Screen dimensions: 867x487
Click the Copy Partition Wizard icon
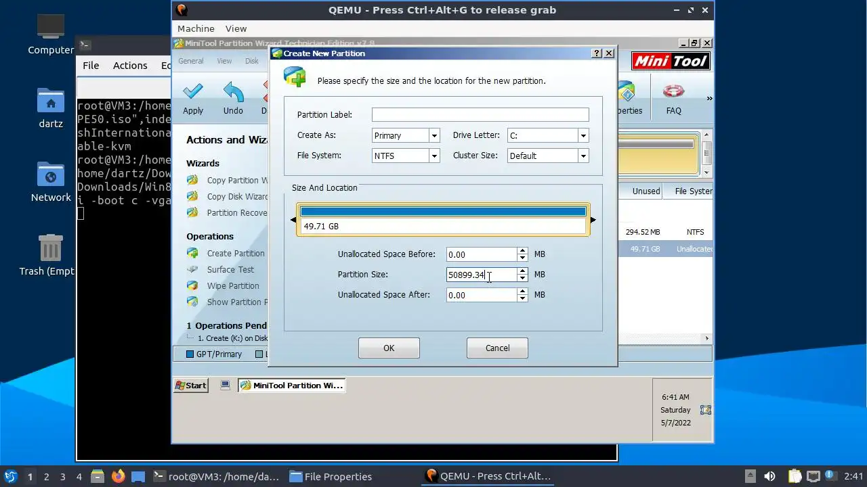(x=193, y=180)
